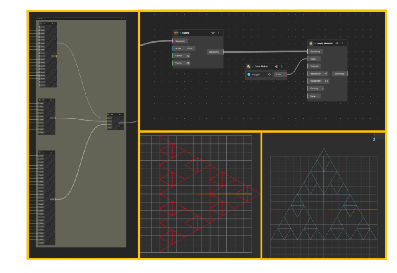Screen dimensions: 397x273
Task: Toggle visibility eye on Apply Material node
Action: 337,43
